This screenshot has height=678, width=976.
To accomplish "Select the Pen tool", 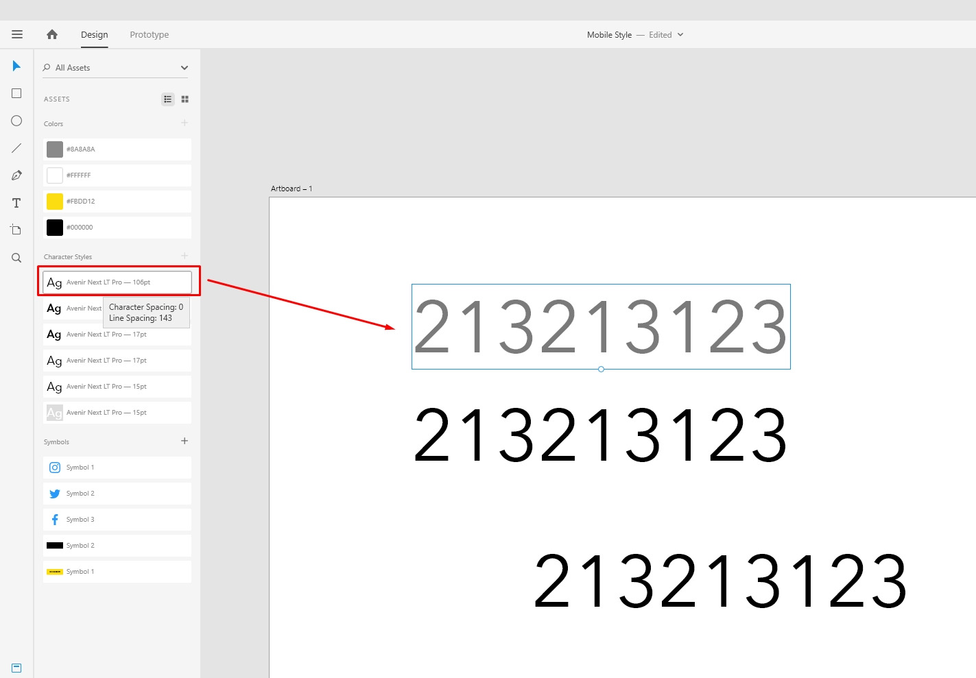I will 16,175.
